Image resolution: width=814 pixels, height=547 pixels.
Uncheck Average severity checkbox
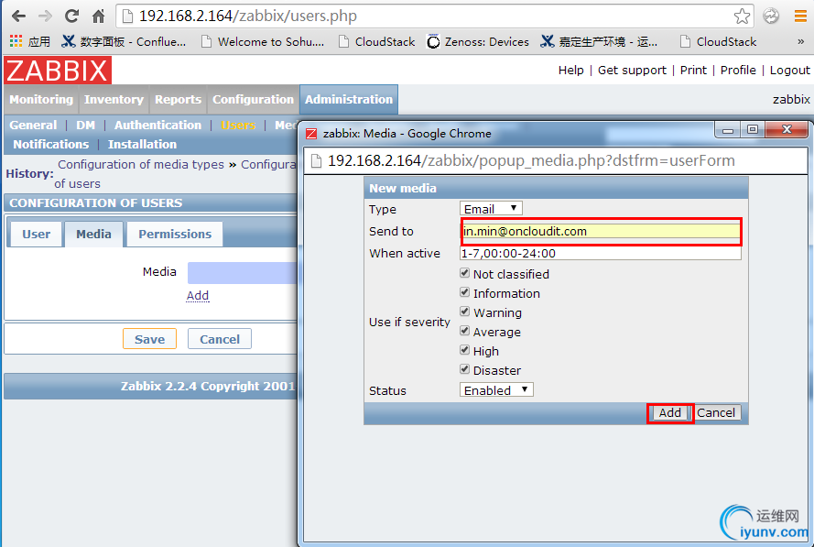(x=464, y=331)
